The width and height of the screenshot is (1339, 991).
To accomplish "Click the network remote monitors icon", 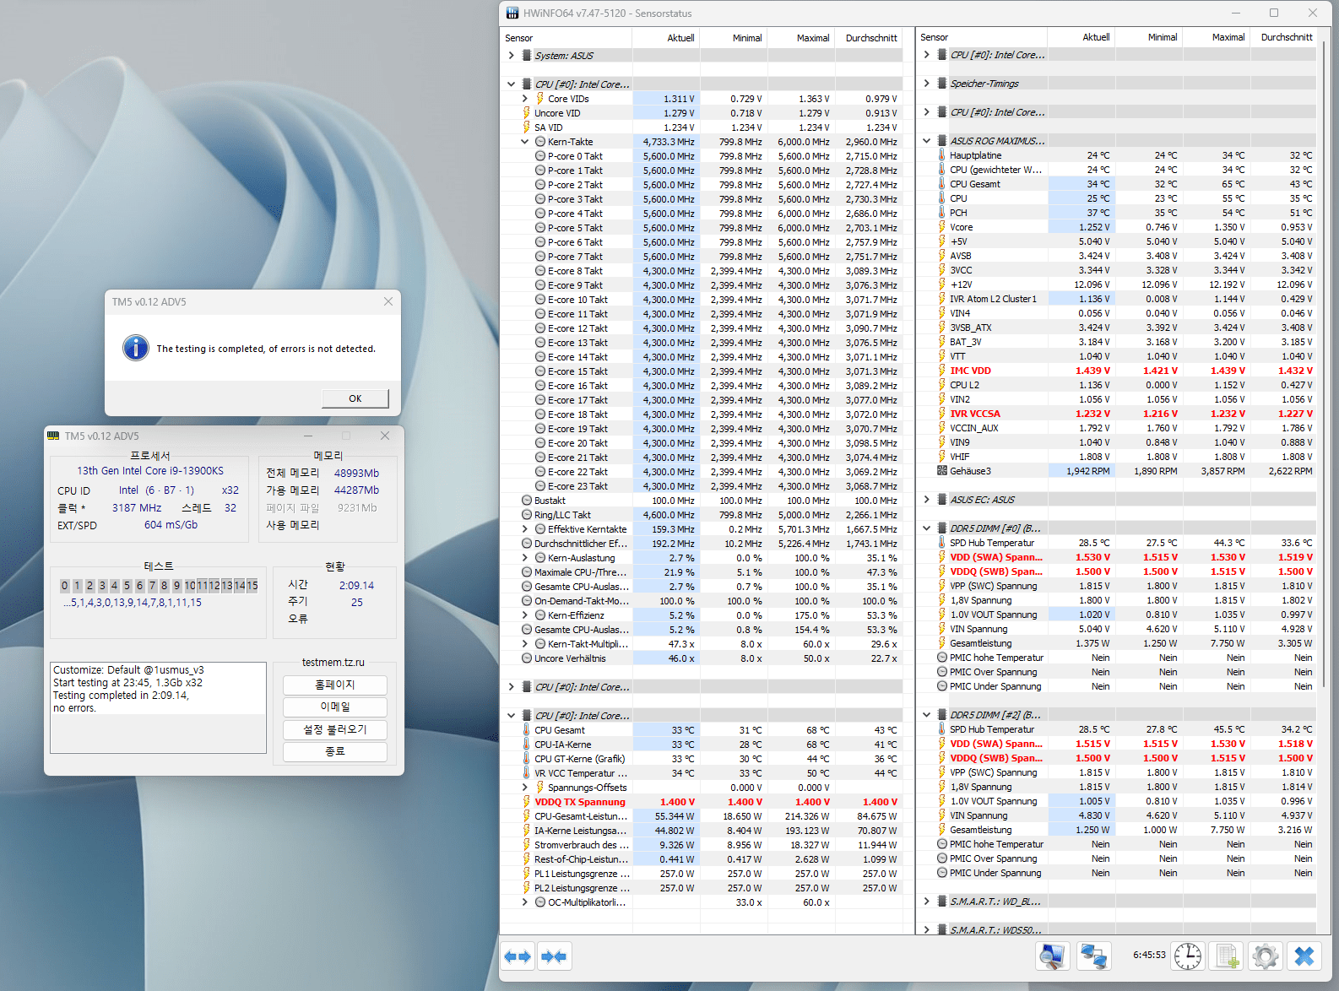I will click(1094, 956).
